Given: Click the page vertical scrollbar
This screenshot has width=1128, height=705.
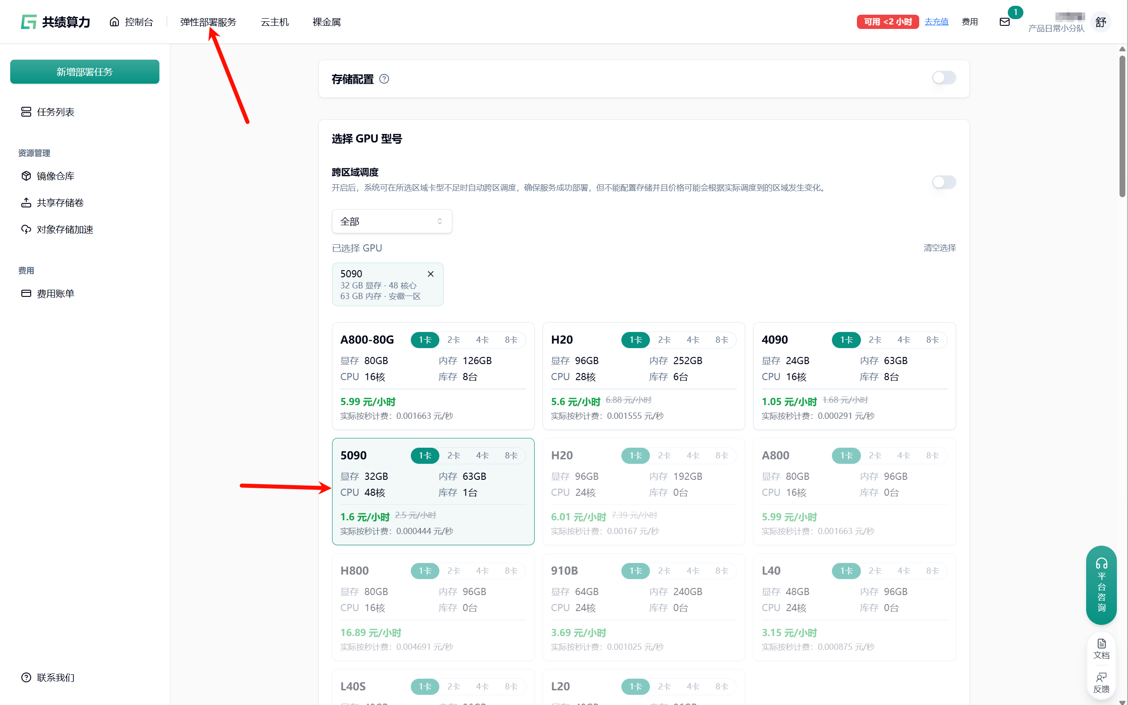Looking at the screenshot, I should click(1122, 126).
